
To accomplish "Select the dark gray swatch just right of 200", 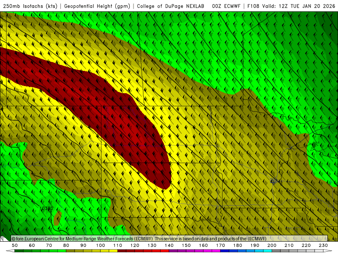I will (x=276, y=250).
